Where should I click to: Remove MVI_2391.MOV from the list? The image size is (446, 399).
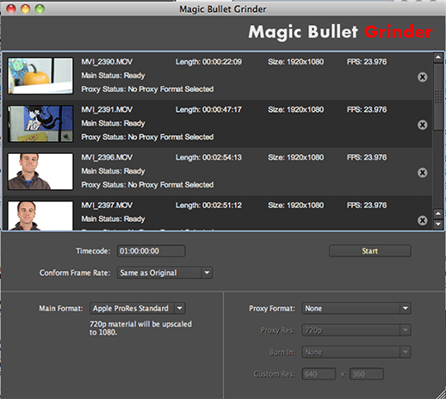[422, 125]
